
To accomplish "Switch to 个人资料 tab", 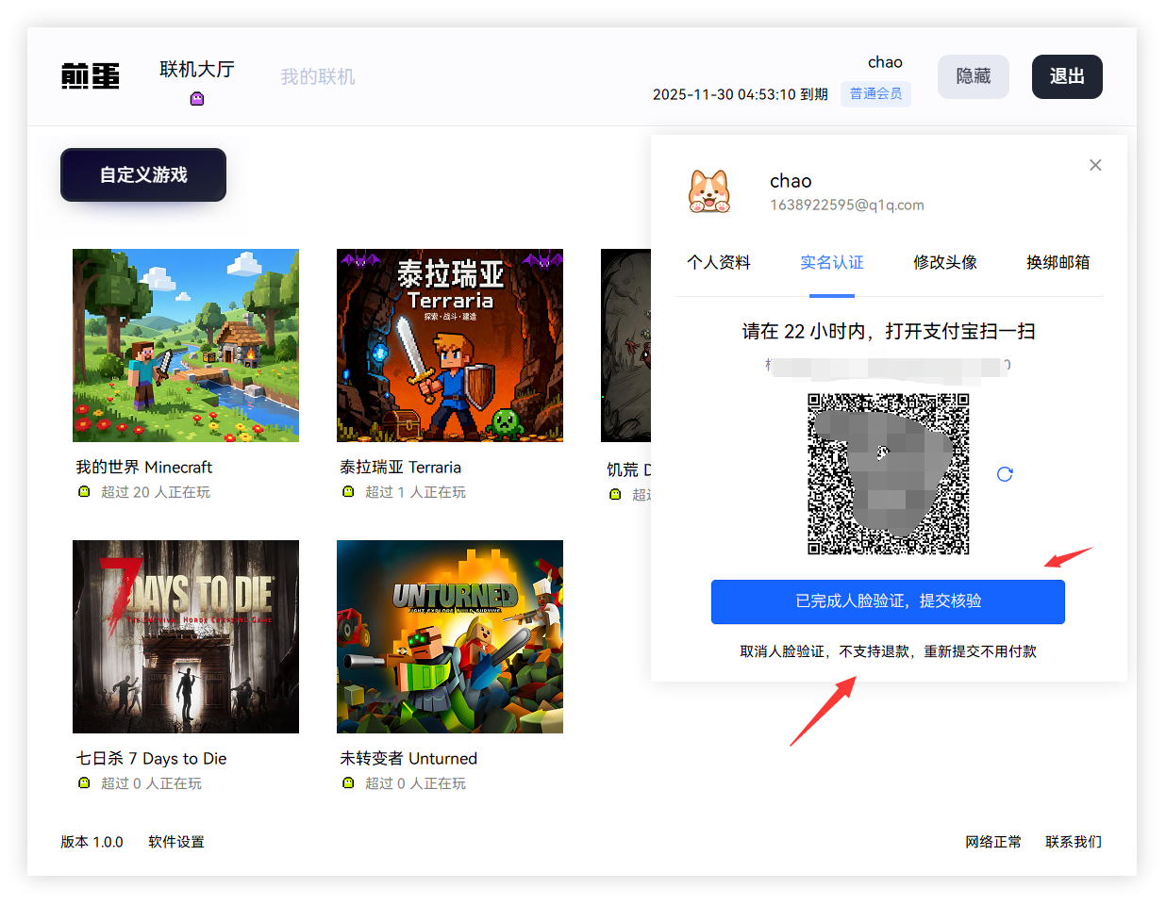I will pos(719,262).
